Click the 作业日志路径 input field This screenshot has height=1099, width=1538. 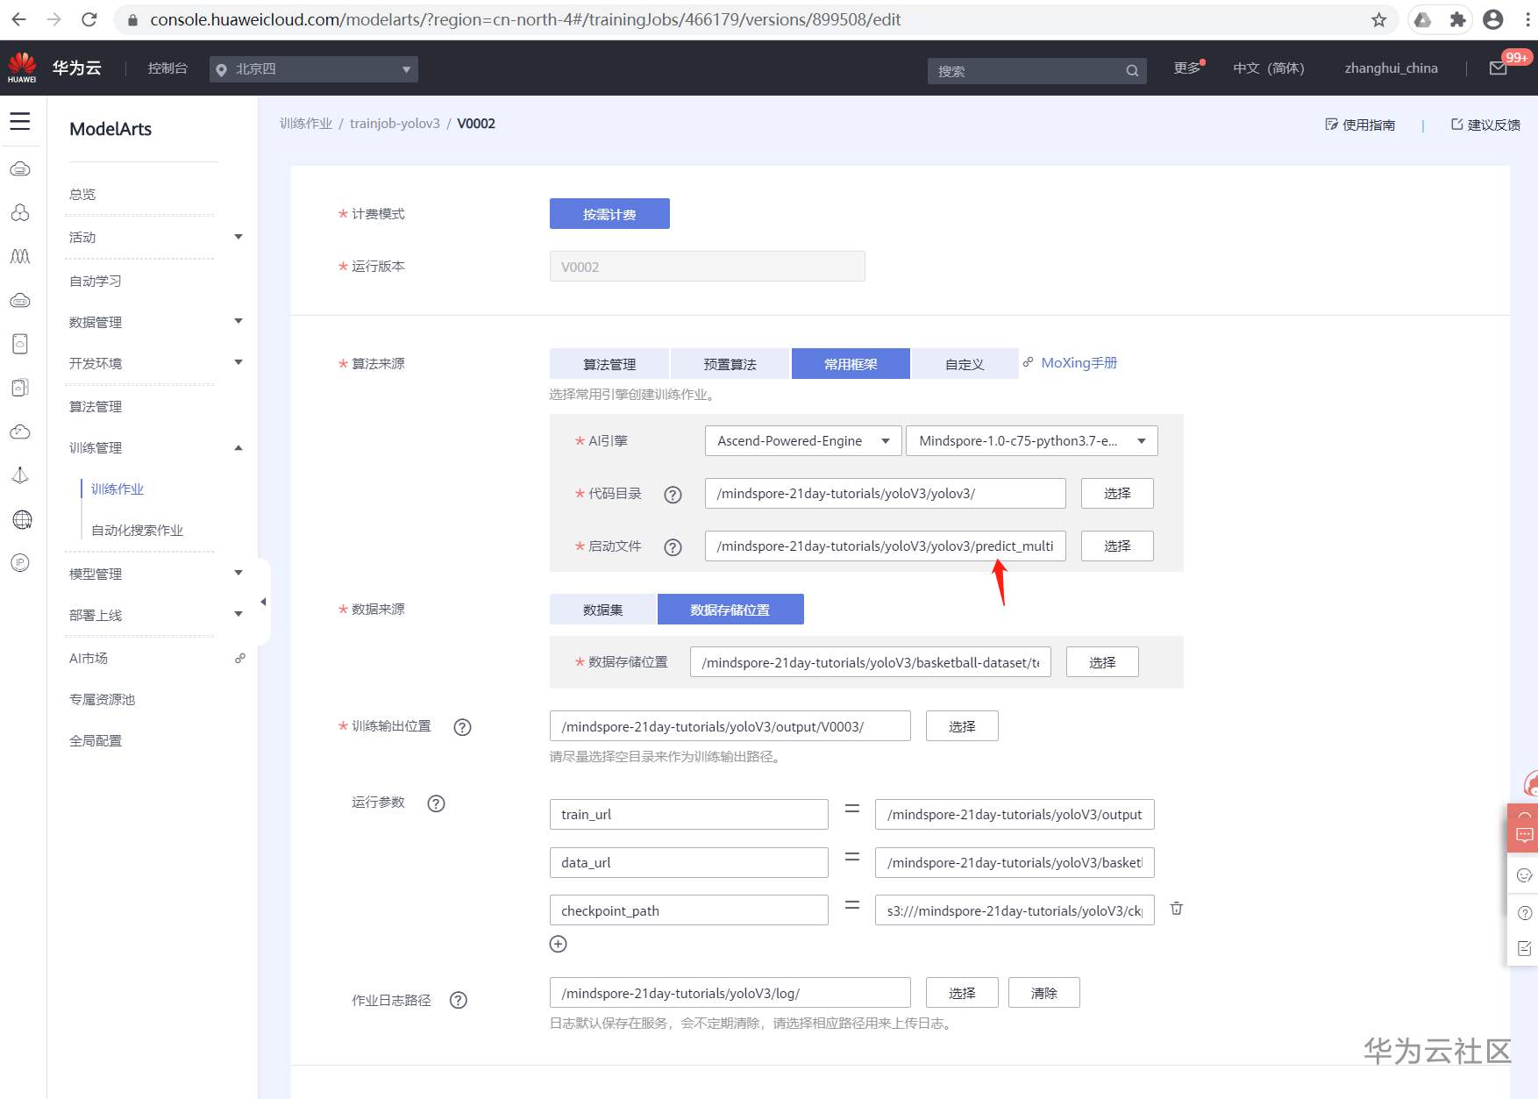pyautogui.click(x=730, y=993)
